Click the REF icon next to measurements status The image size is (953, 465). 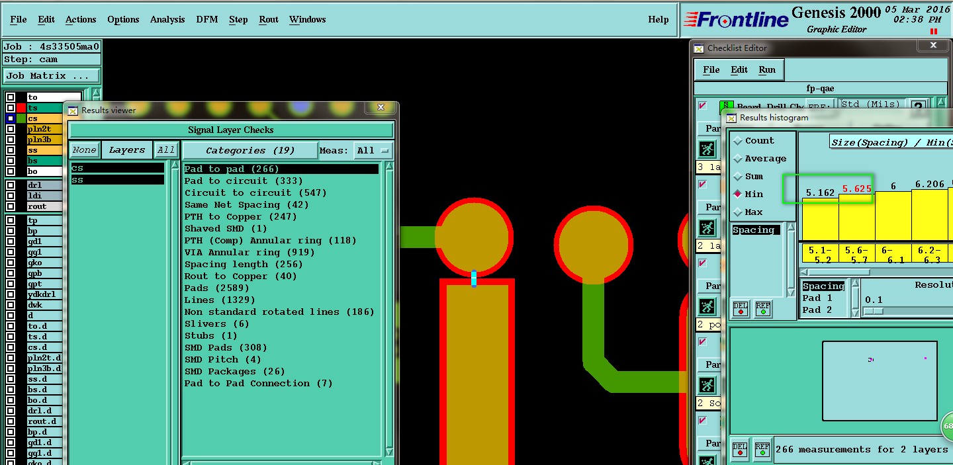(x=762, y=449)
